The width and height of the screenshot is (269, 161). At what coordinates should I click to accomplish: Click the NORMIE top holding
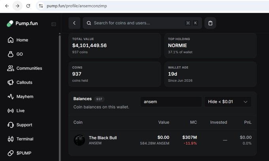pos(177,45)
